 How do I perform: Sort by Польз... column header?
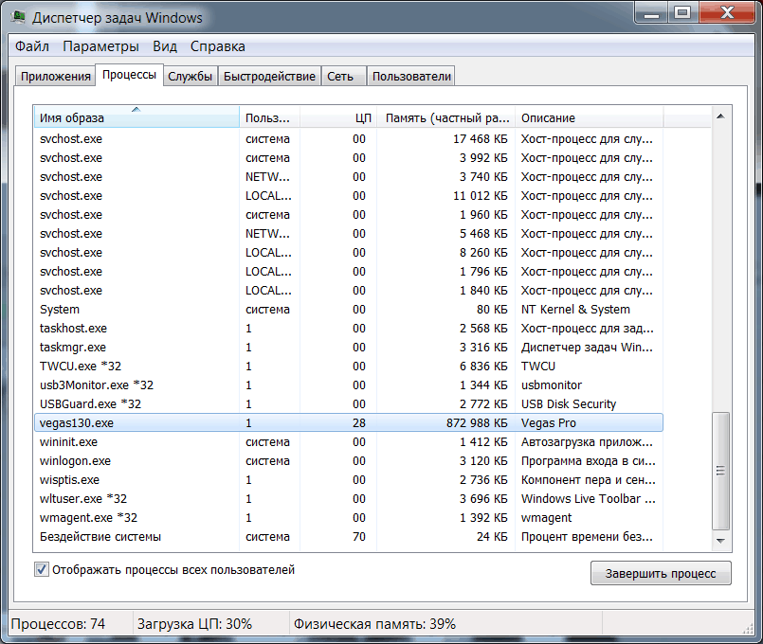[x=269, y=117]
